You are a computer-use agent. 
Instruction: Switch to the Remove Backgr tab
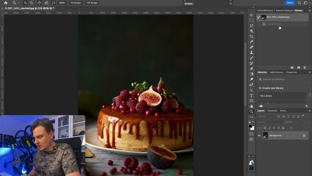tap(284, 10)
